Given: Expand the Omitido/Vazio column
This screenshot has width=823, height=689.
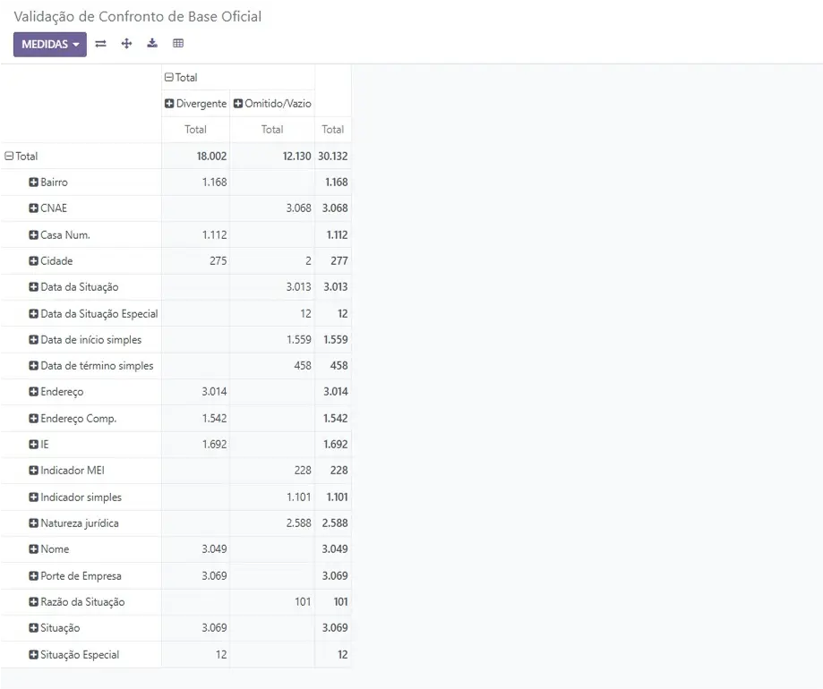Looking at the screenshot, I should click(x=272, y=104).
